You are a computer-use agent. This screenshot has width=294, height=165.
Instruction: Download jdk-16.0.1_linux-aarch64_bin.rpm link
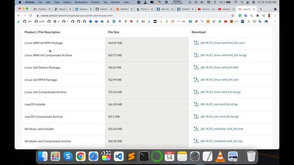222,43
